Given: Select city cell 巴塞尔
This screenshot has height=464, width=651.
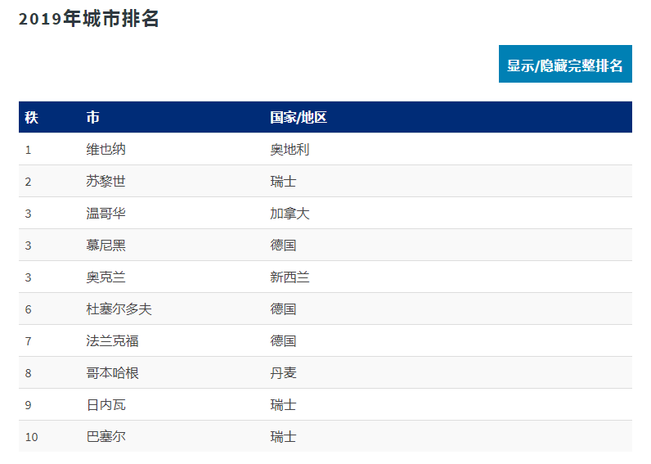Looking at the screenshot, I should (106, 436).
